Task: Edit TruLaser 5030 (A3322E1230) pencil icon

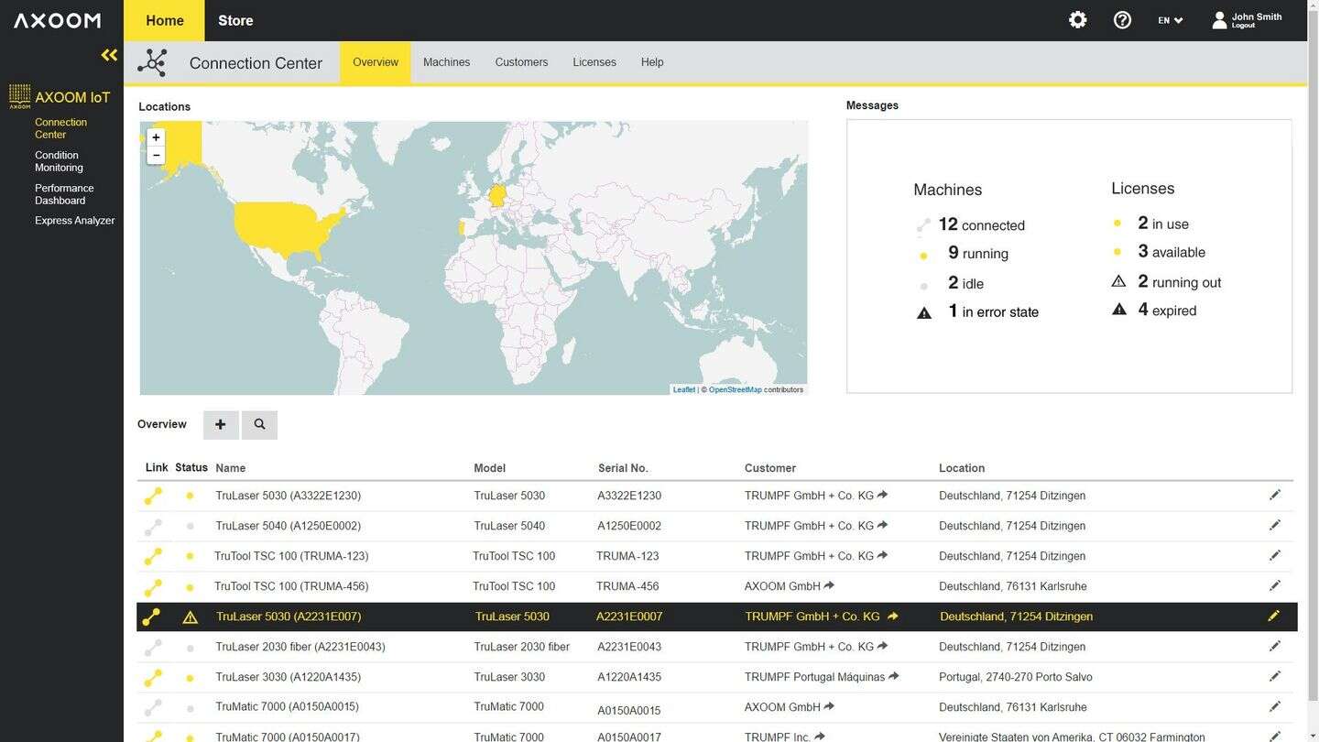Action: pos(1274,496)
